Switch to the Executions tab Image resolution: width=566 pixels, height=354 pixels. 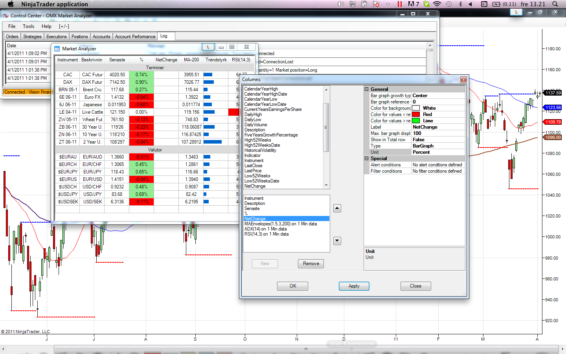pos(57,37)
